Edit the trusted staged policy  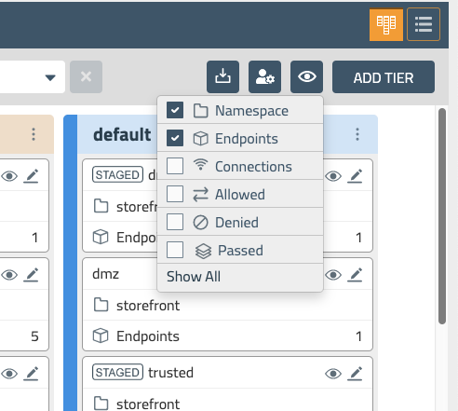point(355,374)
